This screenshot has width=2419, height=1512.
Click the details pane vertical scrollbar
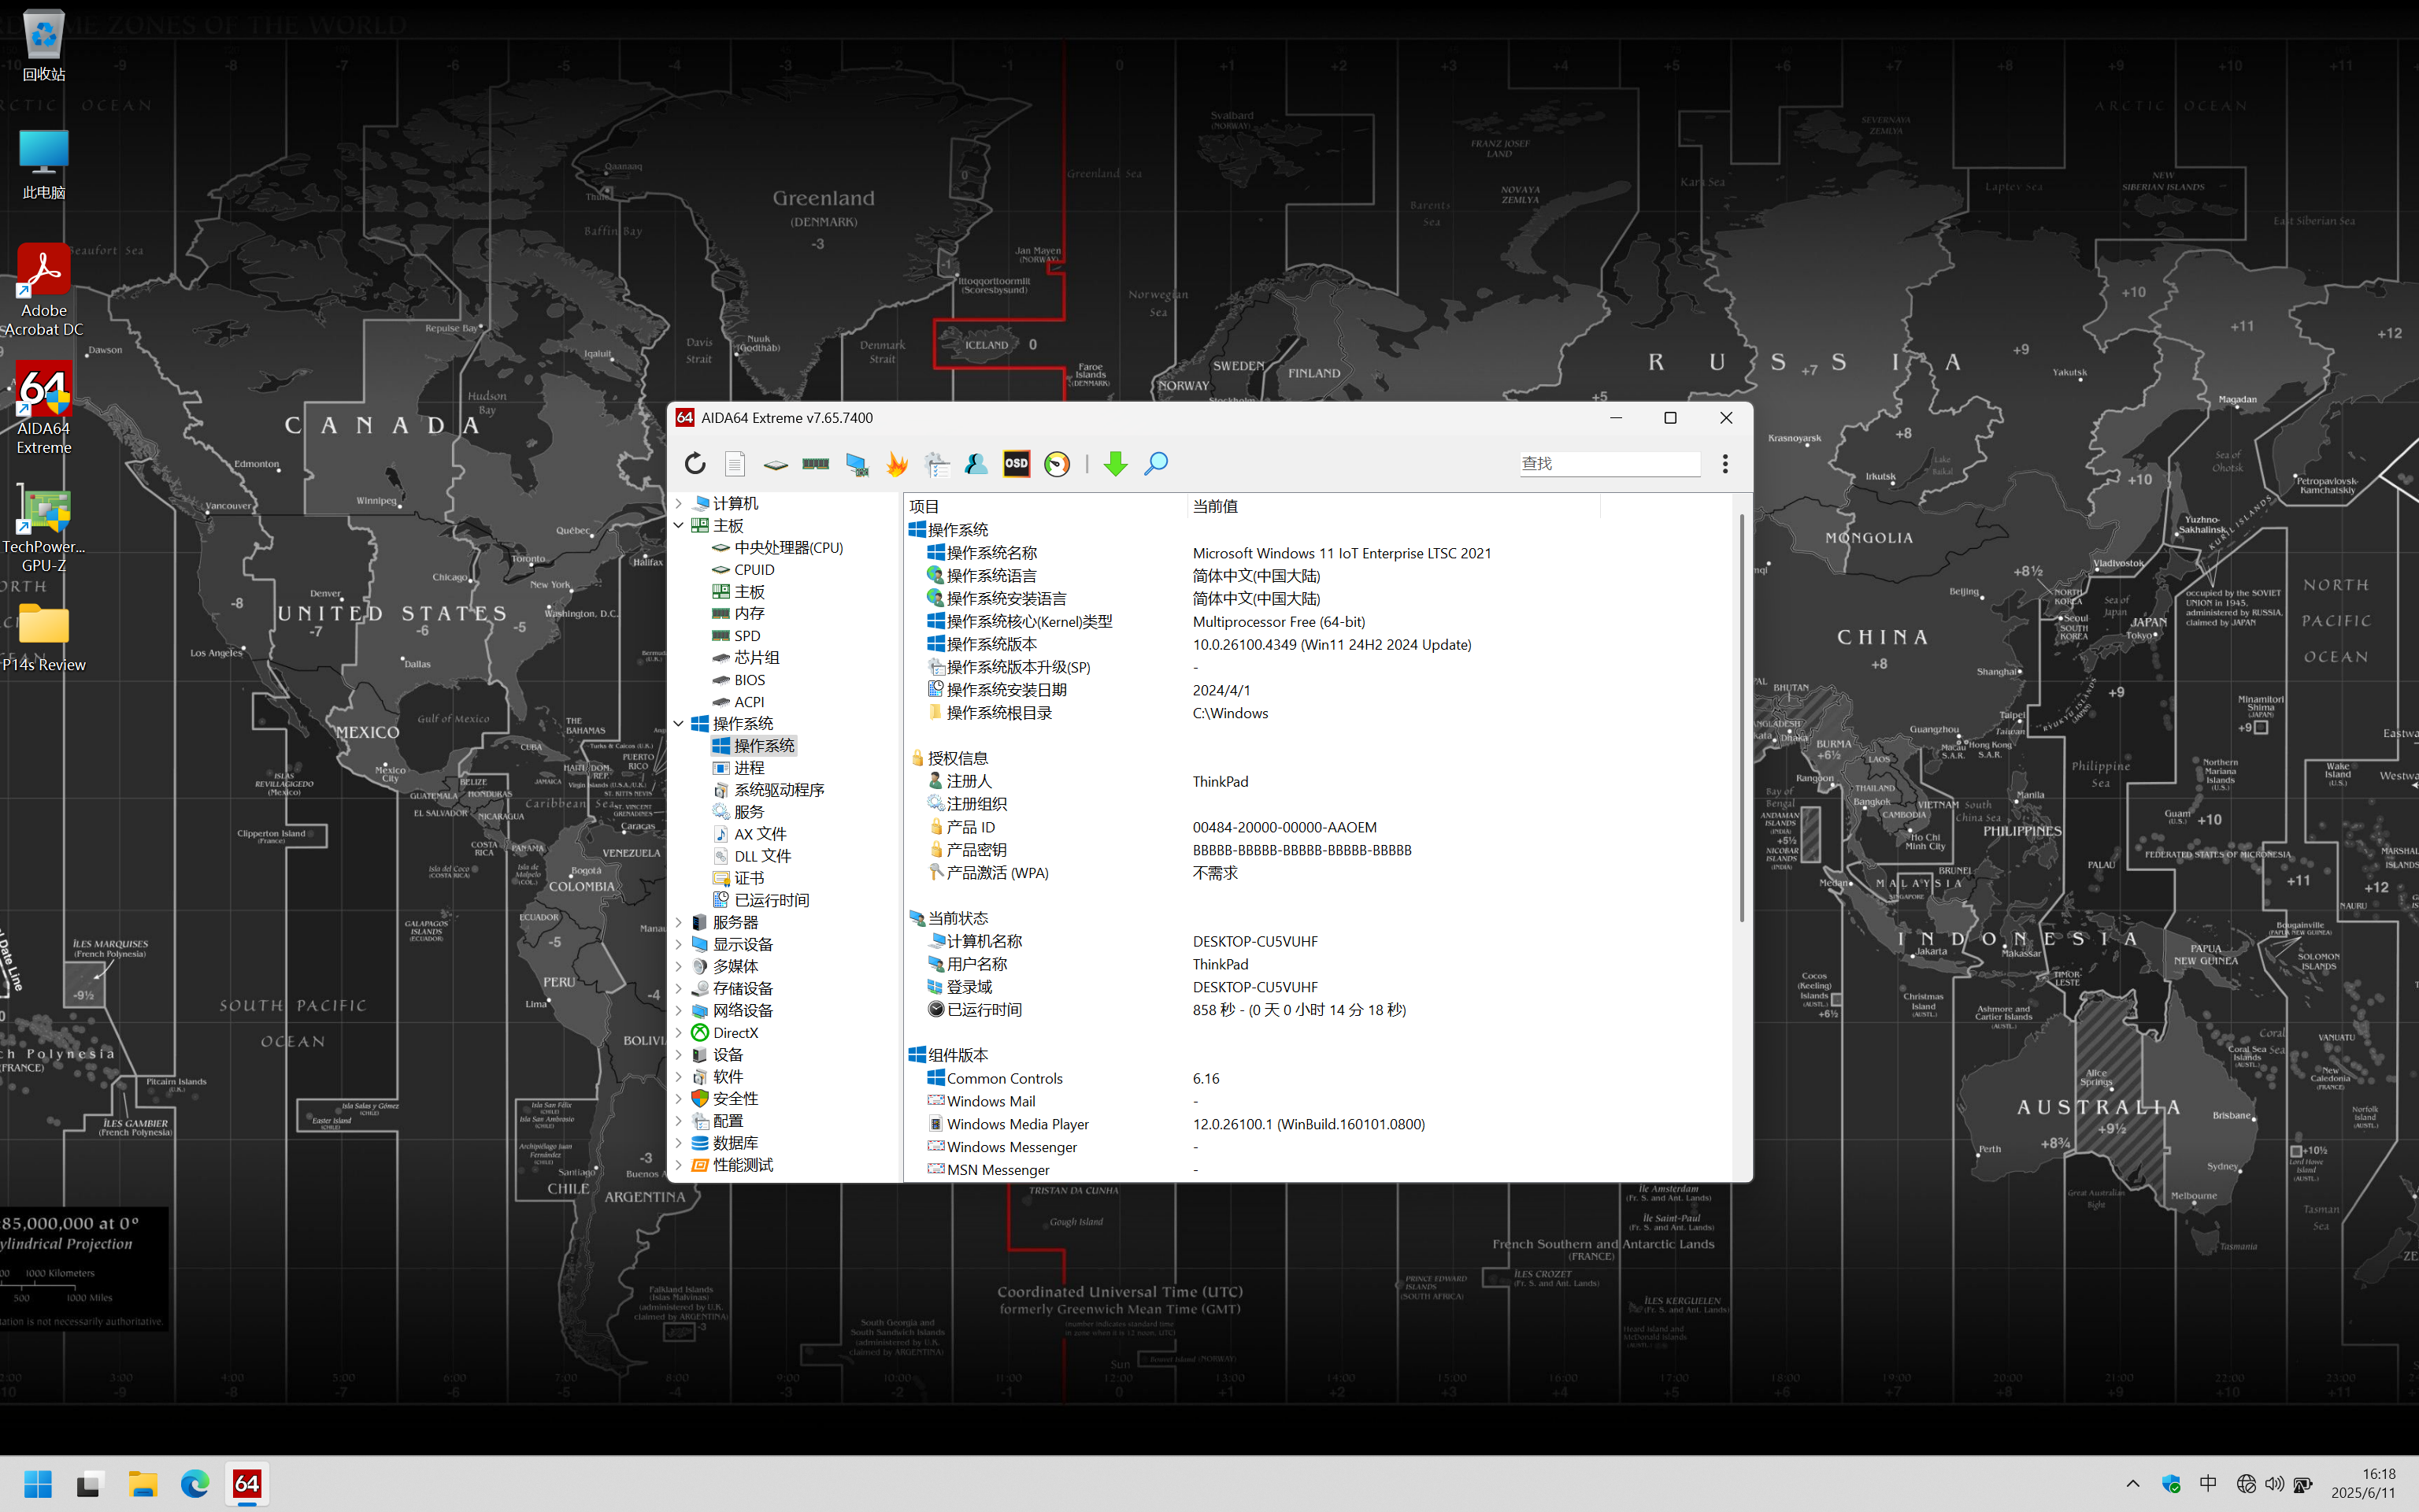(1741, 718)
